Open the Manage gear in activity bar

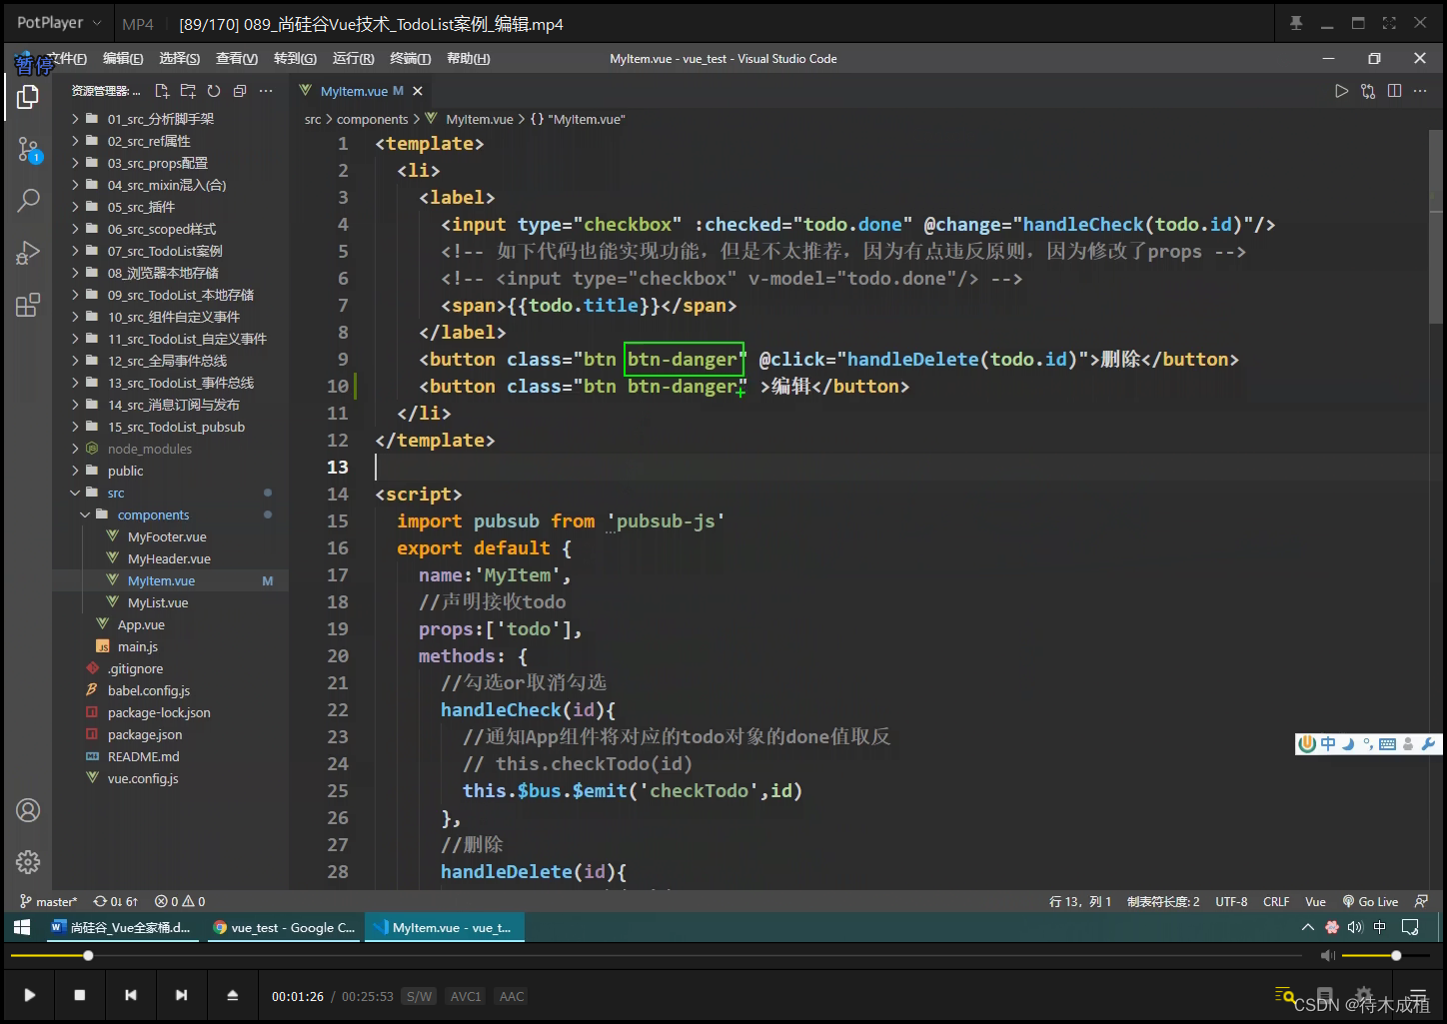point(28,861)
